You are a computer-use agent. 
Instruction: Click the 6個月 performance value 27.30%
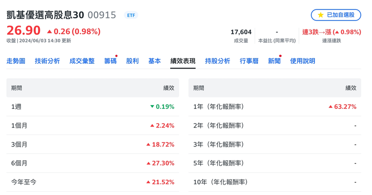(x=160, y=163)
